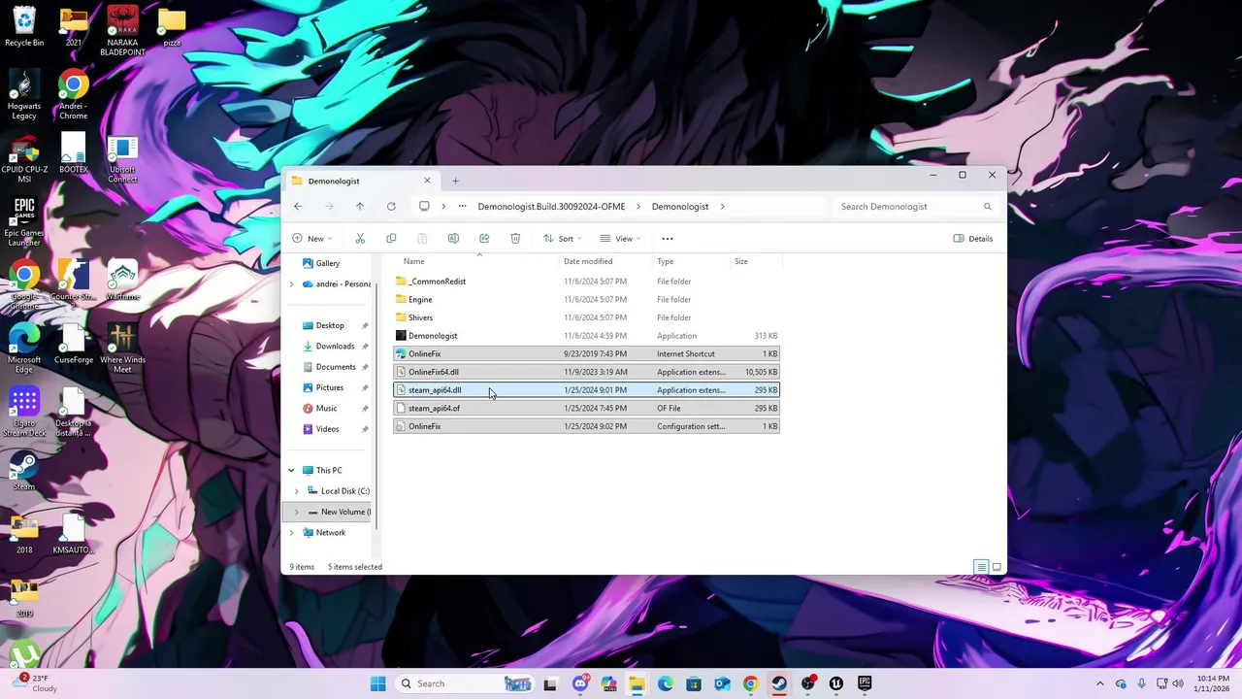Select CPUID CPU-Z MSI desktop icon

coord(24,160)
